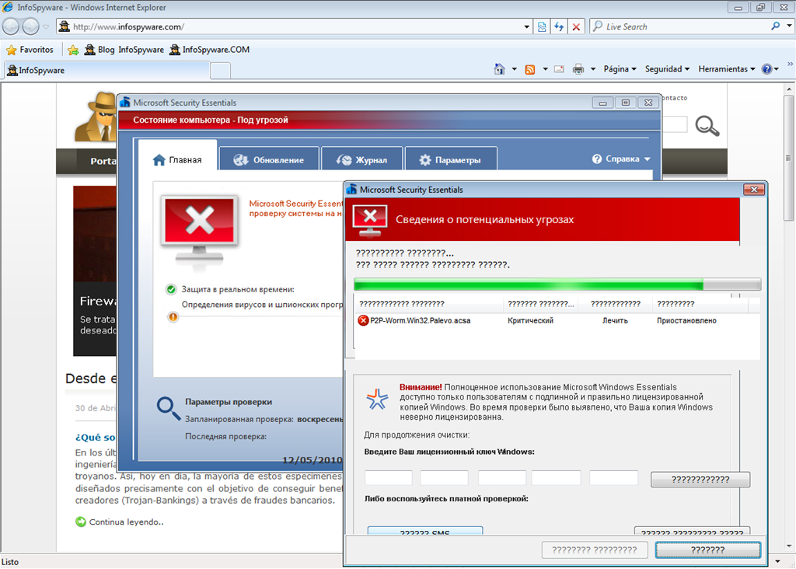Click third license key input box

[501, 478]
